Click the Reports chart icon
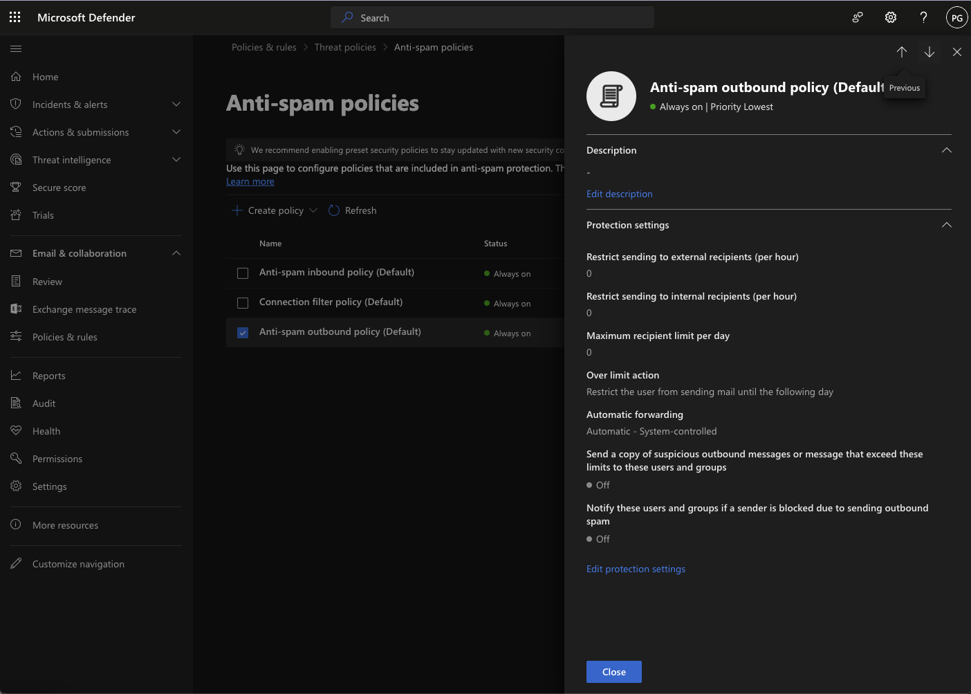971x694 pixels. pyautogui.click(x=16, y=376)
